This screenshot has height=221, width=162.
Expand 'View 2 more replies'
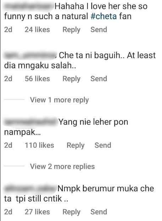click(62, 166)
